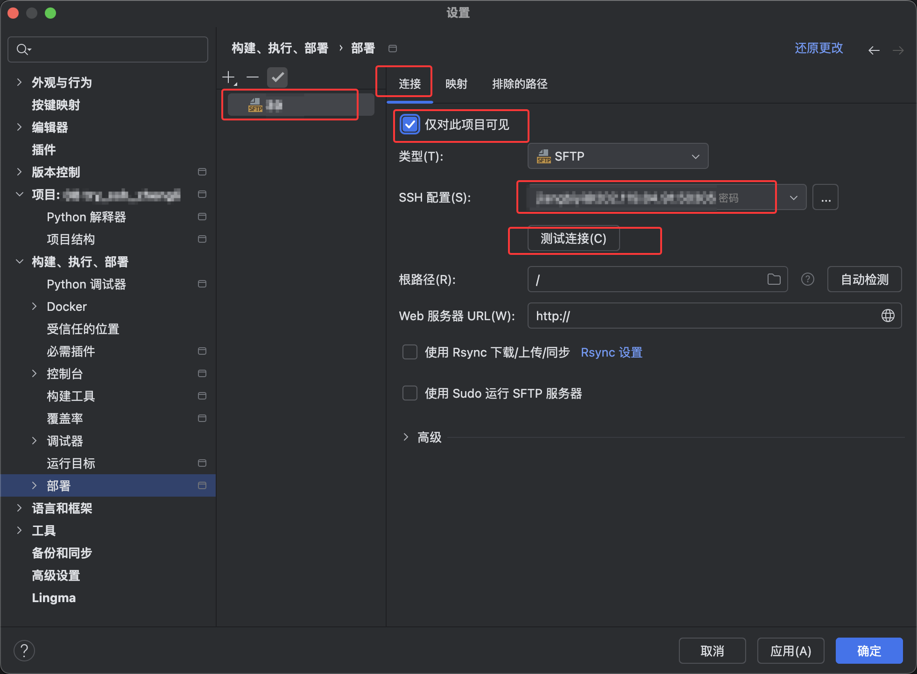
Task: Toggle 仅对此项目可见 checkbox
Action: 410,125
